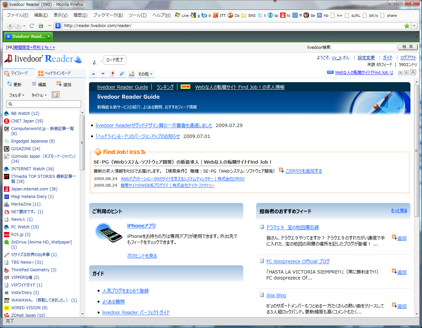Open the ランキング link in banner
This screenshot has width=422, height=328.
coord(165,87)
